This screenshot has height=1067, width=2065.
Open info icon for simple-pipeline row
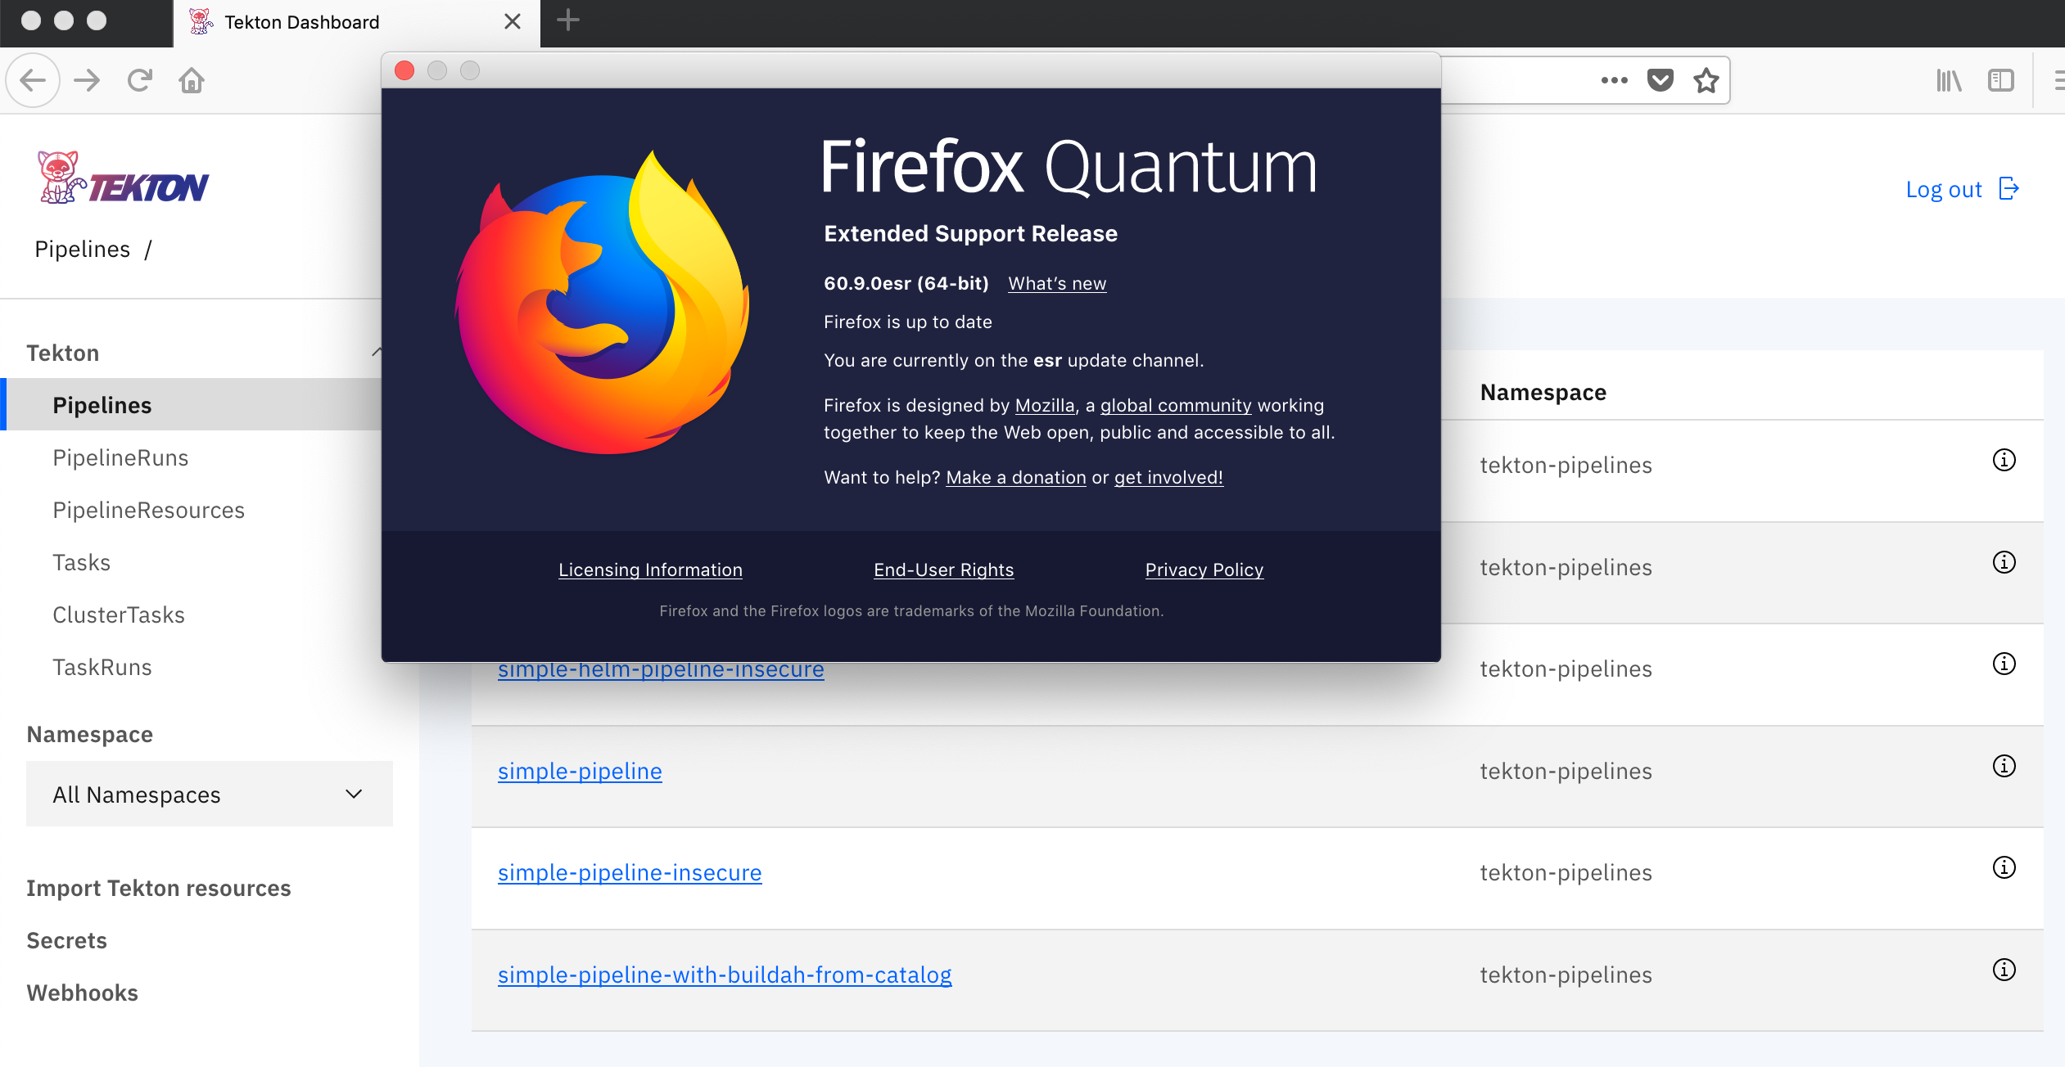click(x=2004, y=766)
